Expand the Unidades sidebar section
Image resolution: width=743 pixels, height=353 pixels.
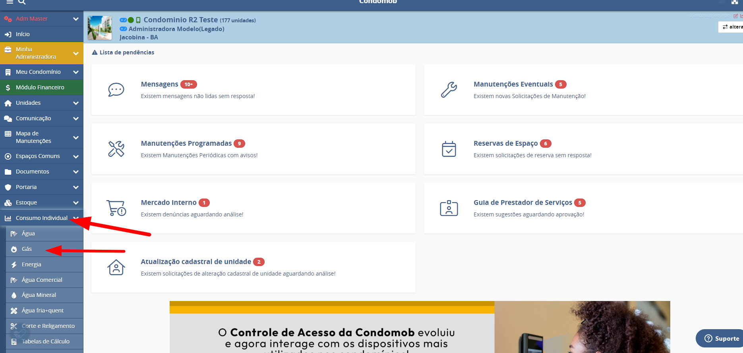[41, 103]
